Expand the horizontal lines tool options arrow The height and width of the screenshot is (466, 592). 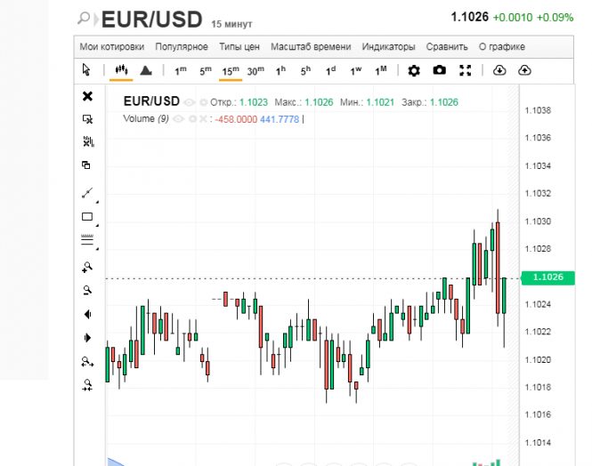coord(97,249)
